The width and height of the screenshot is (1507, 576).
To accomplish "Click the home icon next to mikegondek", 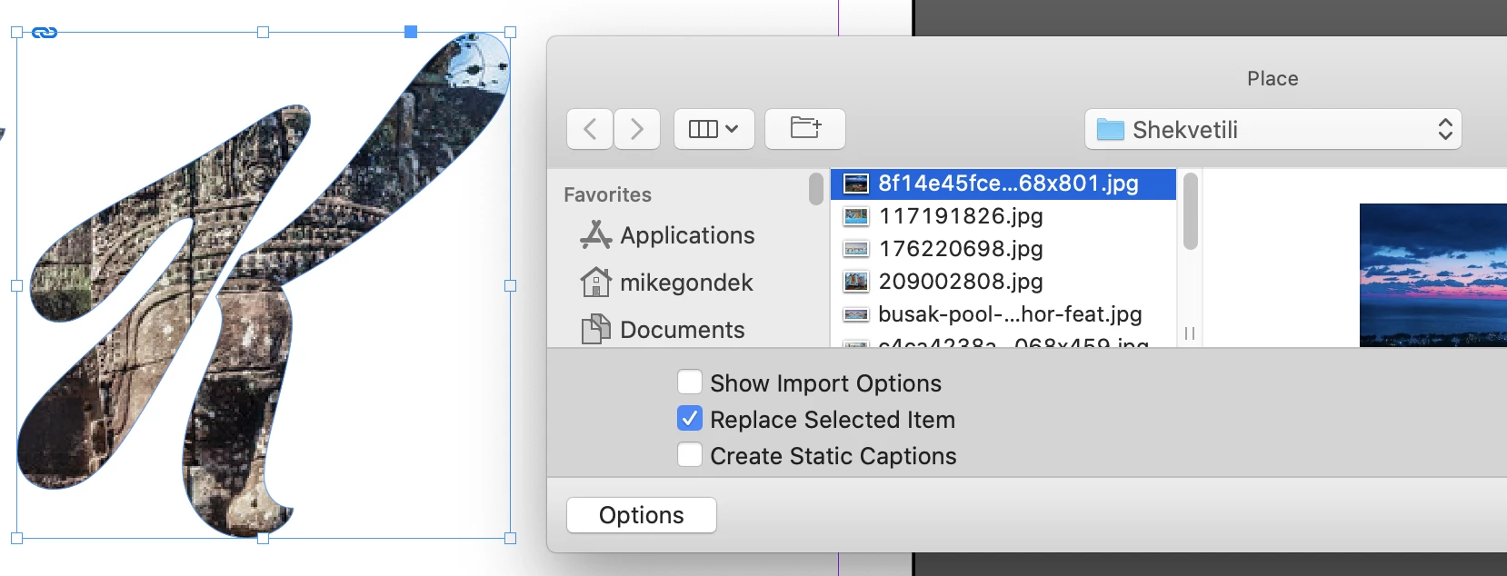I will pyautogui.click(x=595, y=283).
